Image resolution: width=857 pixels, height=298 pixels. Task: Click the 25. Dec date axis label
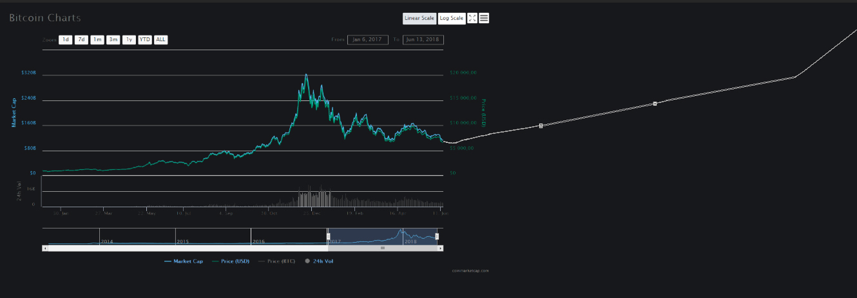pyautogui.click(x=313, y=212)
